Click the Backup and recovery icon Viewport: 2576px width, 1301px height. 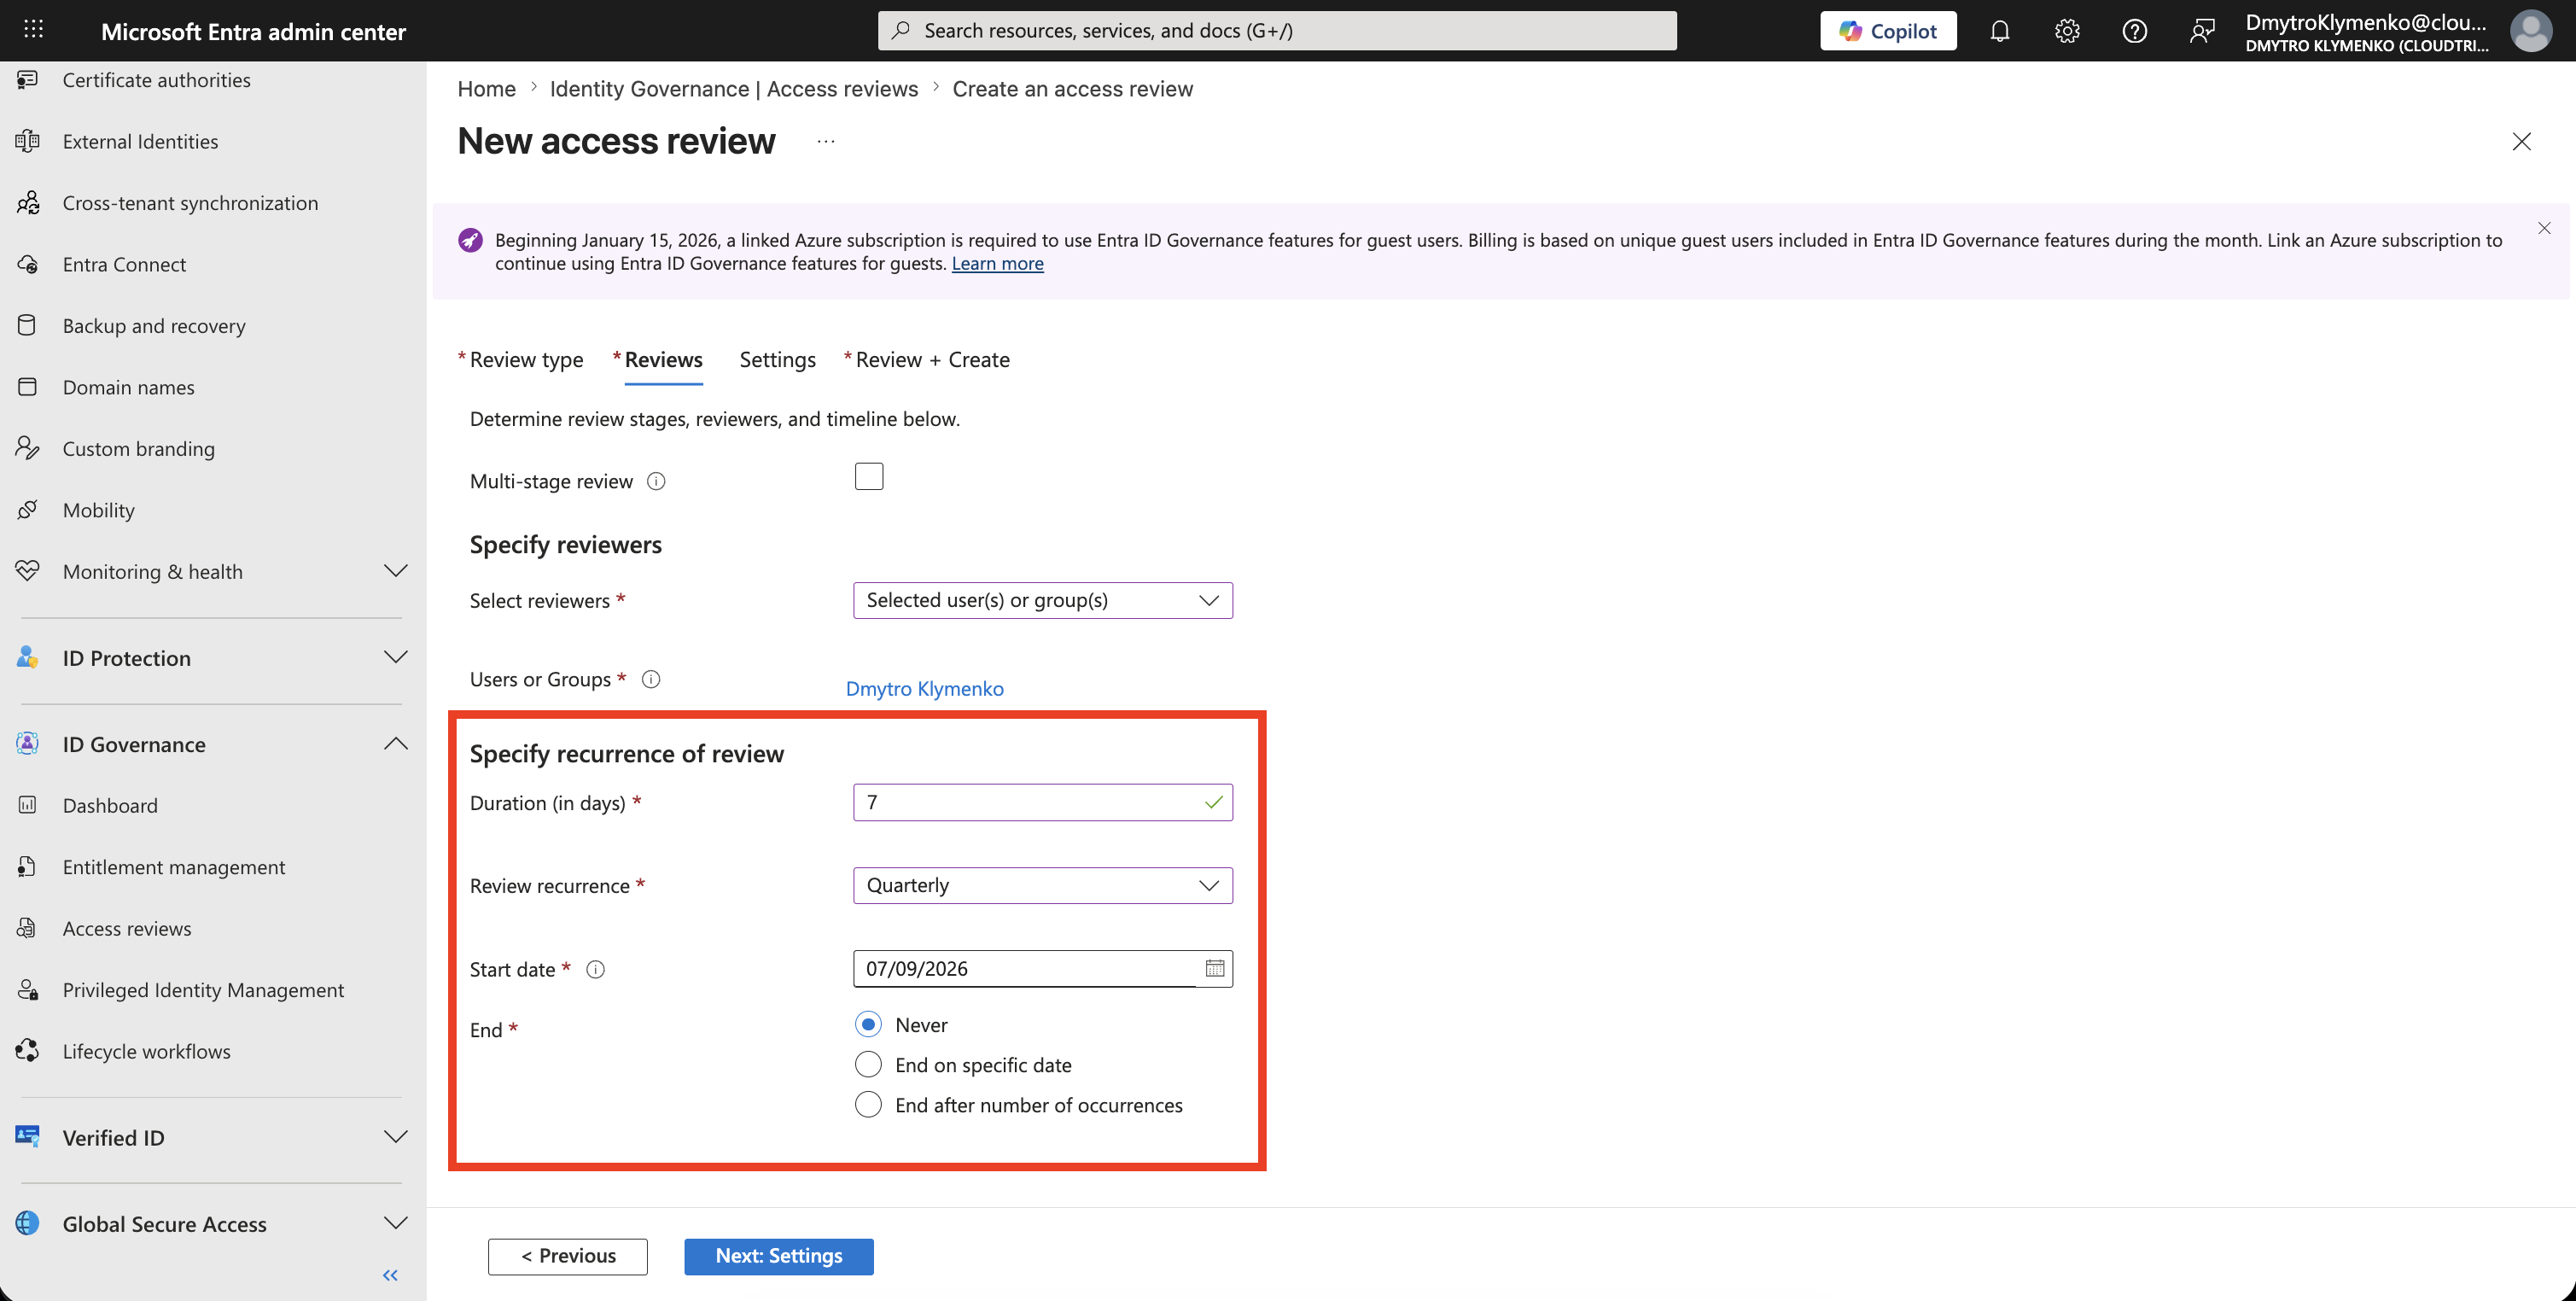coord(28,325)
